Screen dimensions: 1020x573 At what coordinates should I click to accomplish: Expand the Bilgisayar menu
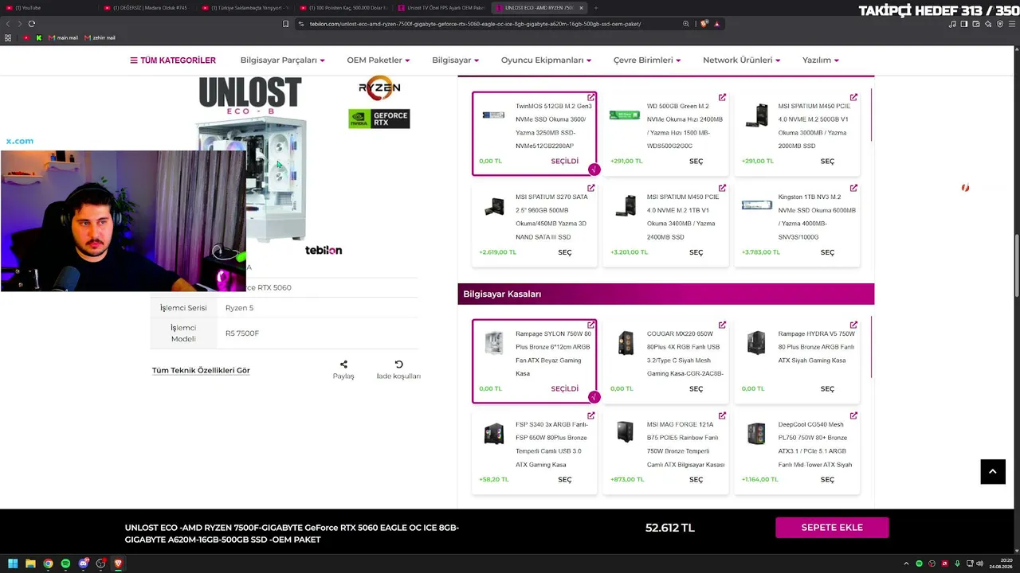(x=455, y=60)
